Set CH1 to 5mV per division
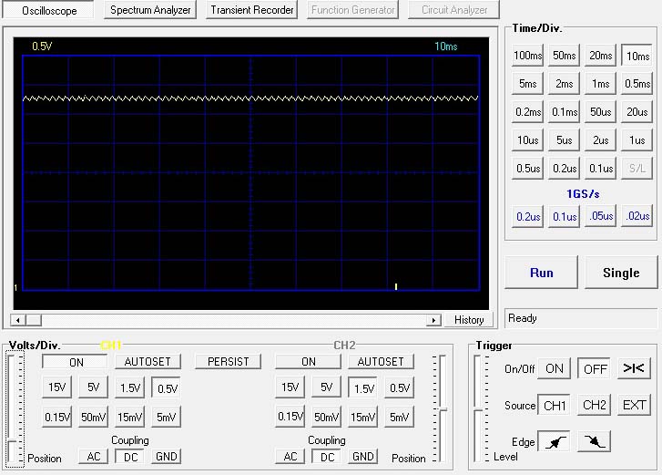Screen dimensions: 662x475 point(166,417)
